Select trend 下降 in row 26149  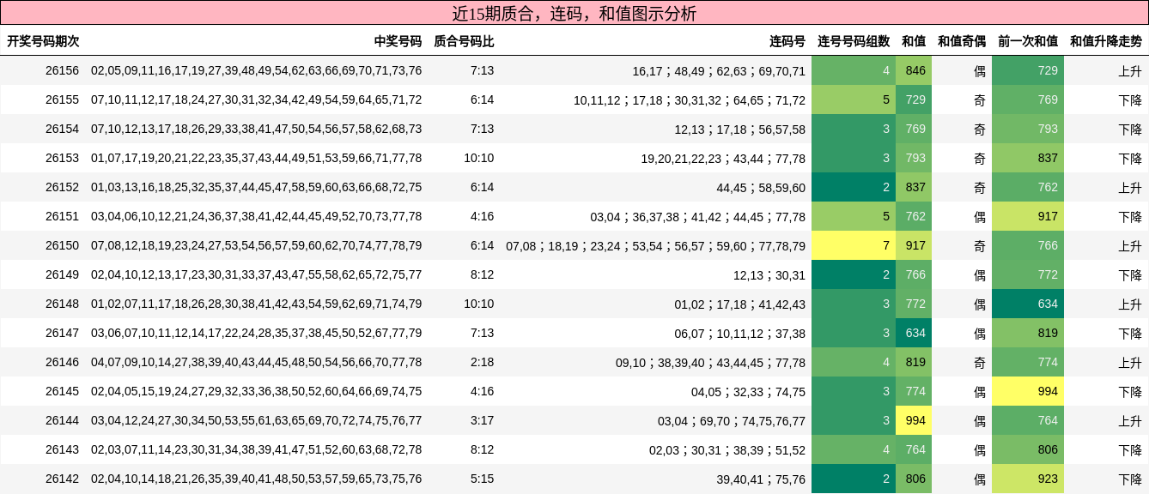[1130, 274]
